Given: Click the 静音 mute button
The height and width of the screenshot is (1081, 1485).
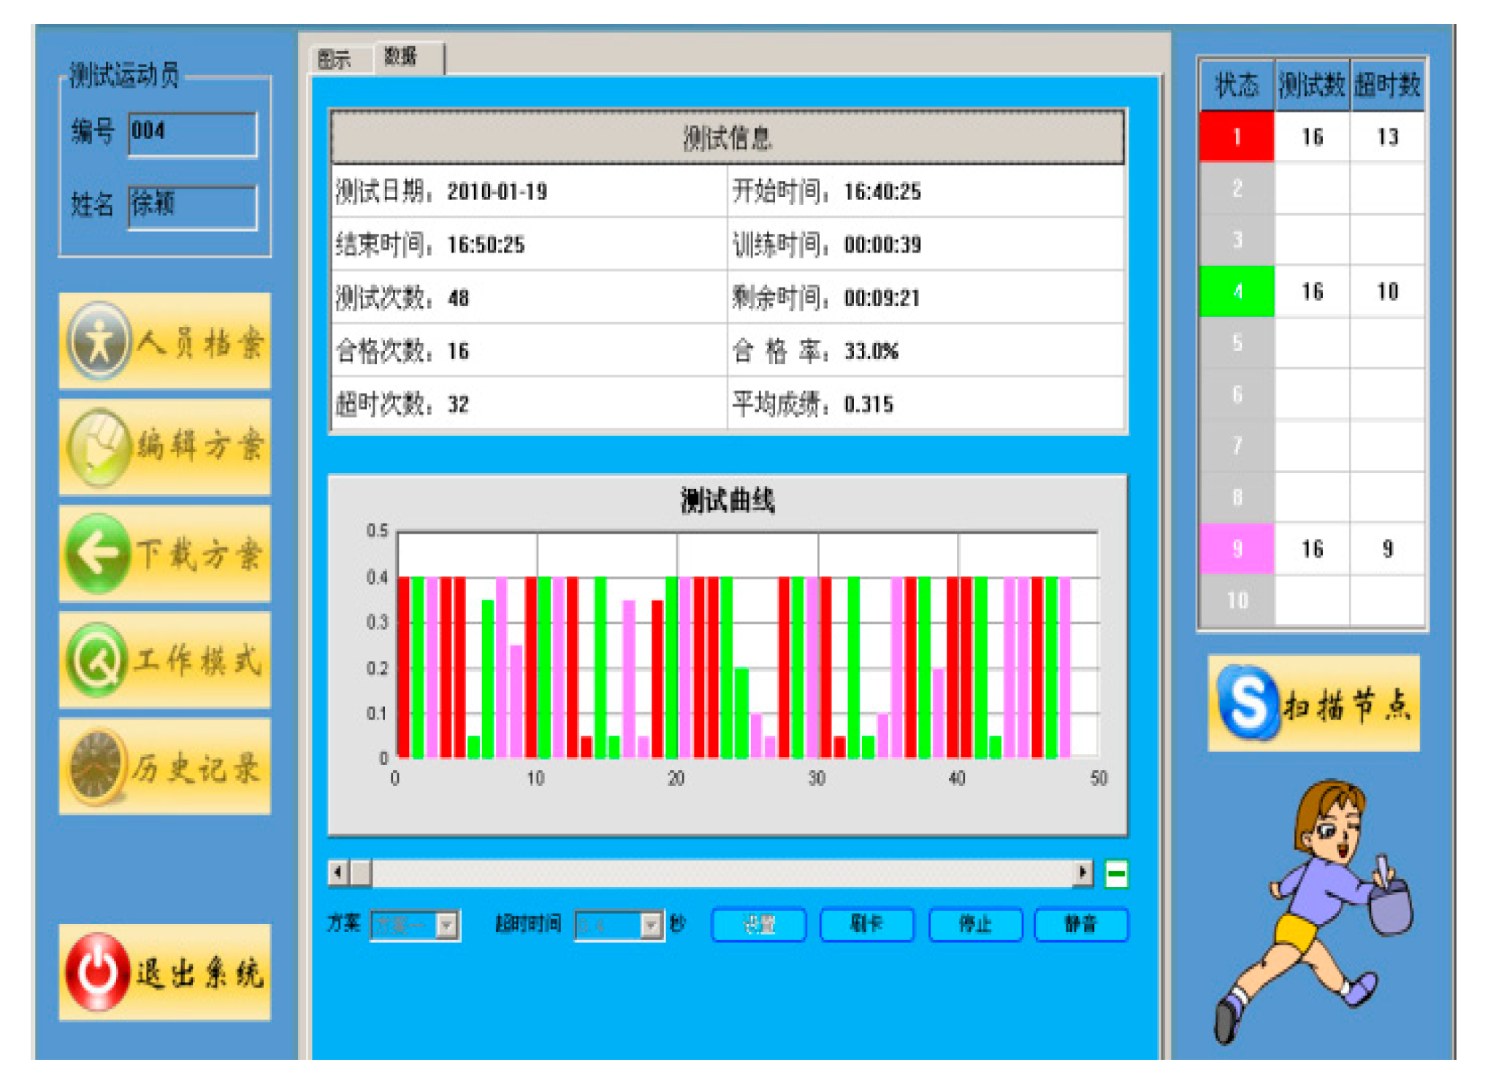Looking at the screenshot, I should click(x=1081, y=925).
